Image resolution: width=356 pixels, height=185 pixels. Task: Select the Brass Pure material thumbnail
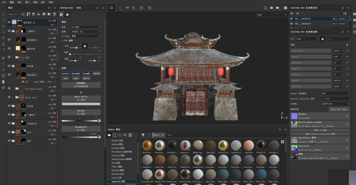pos(223,145)
